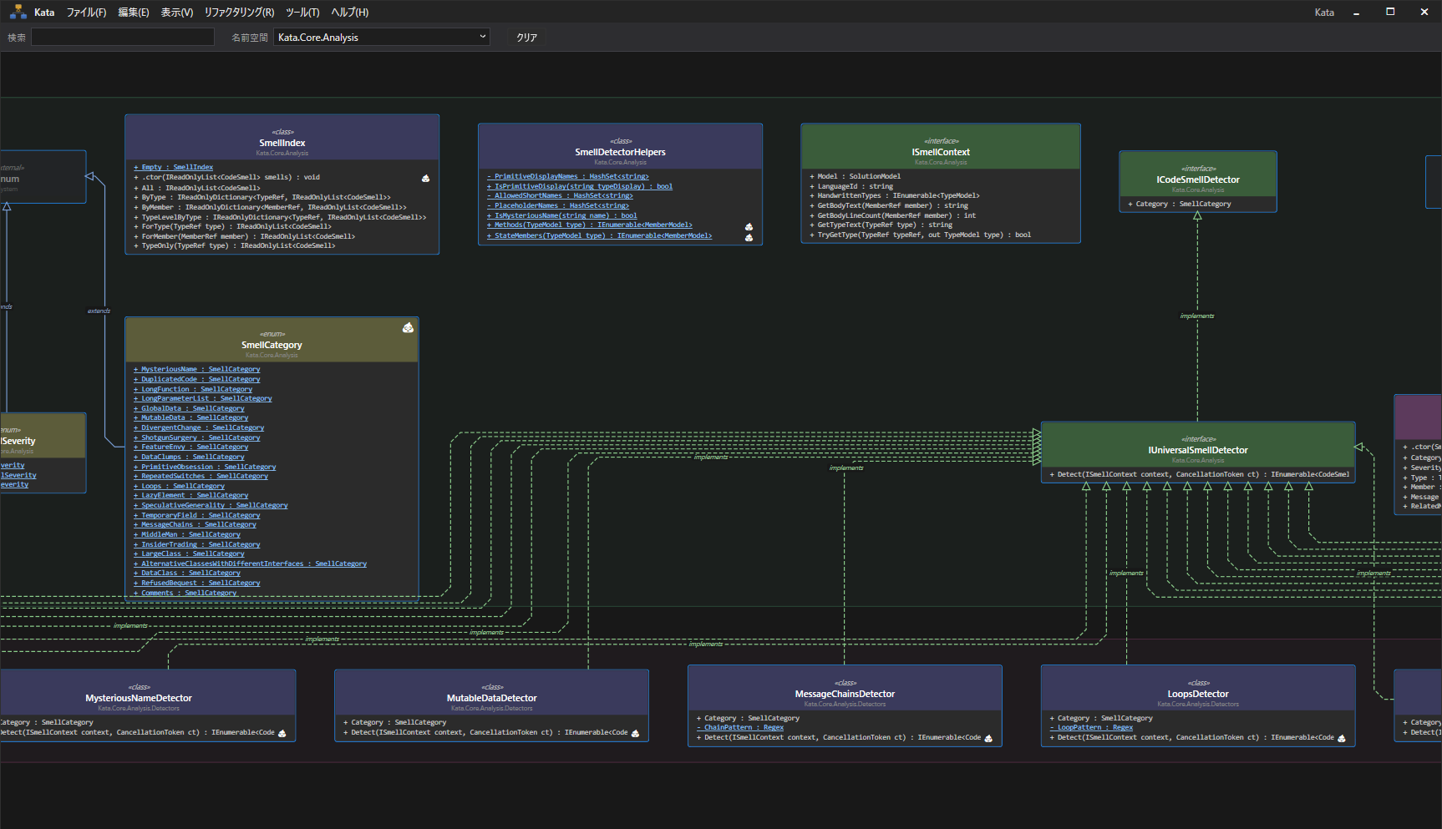Image resolution: width=1442 pixels, height=829 pixels.
Task: Click 'GetBodyLineCount(MemberRef member) : int' row
Action: click(x=893, y=215)
